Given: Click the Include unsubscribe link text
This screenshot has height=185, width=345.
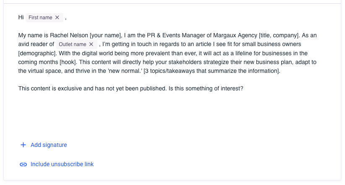Looking at the screenshot, I should [62, 164].
